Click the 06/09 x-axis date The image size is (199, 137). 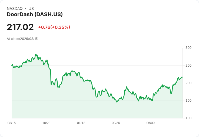tap(151, 123)
